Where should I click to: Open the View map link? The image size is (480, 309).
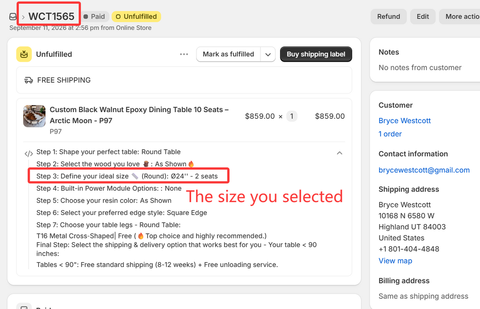(395, 261)
